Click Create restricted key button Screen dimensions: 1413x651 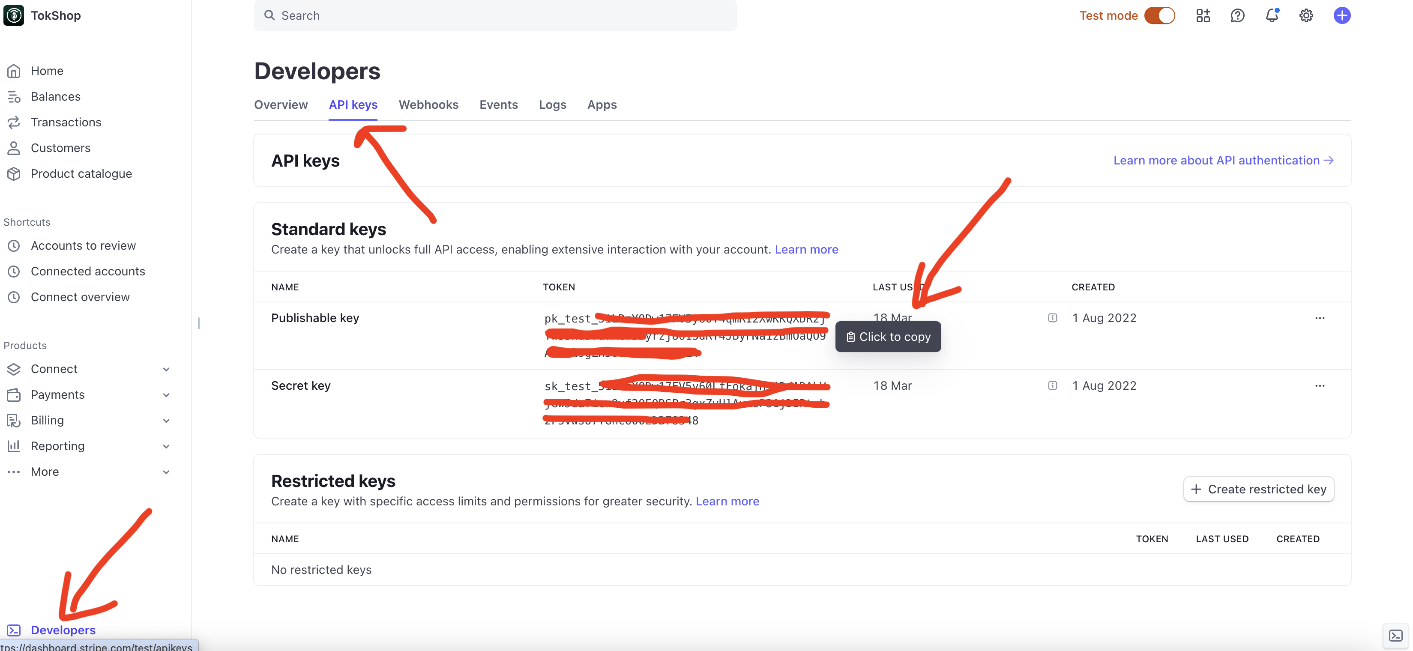pos(1258,489)
